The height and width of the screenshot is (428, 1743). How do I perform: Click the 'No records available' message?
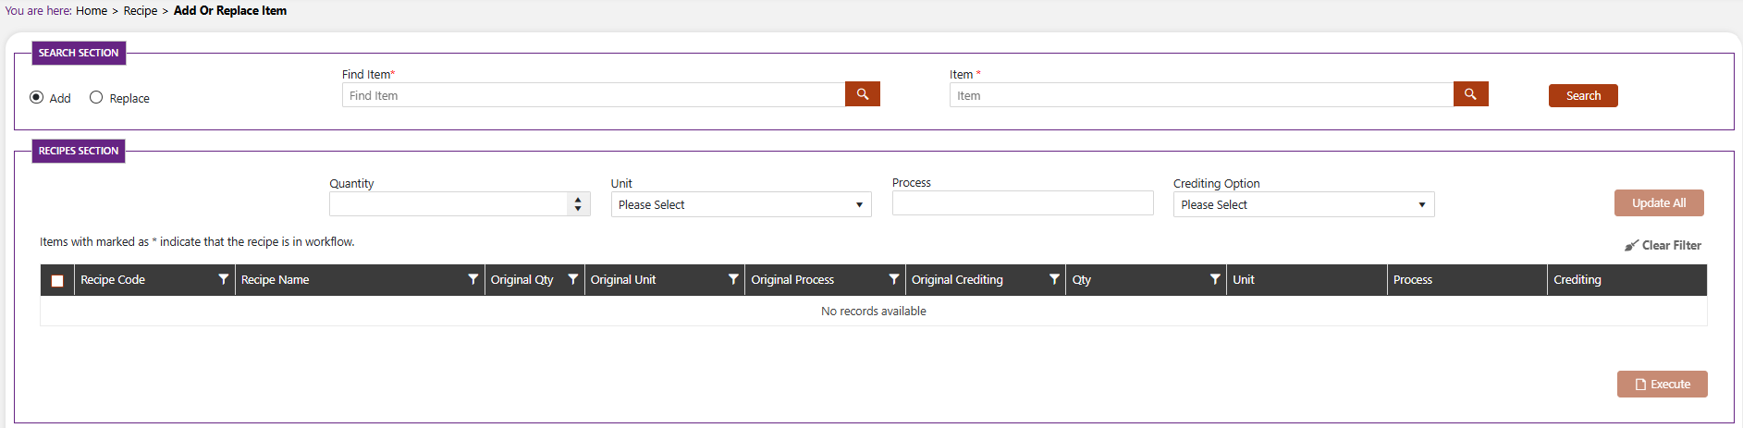click(x=874, y=312)
